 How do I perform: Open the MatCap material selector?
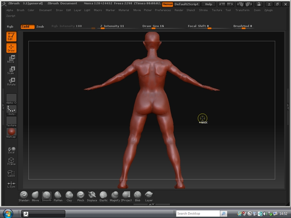[11, 133]
